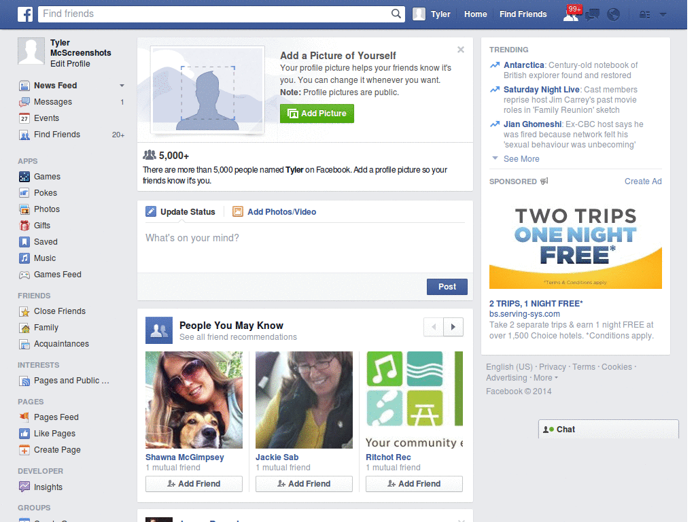Viewport: 696px width, 522px height.
Task: Open the Antarctica trending story
Action: [524, 65]
